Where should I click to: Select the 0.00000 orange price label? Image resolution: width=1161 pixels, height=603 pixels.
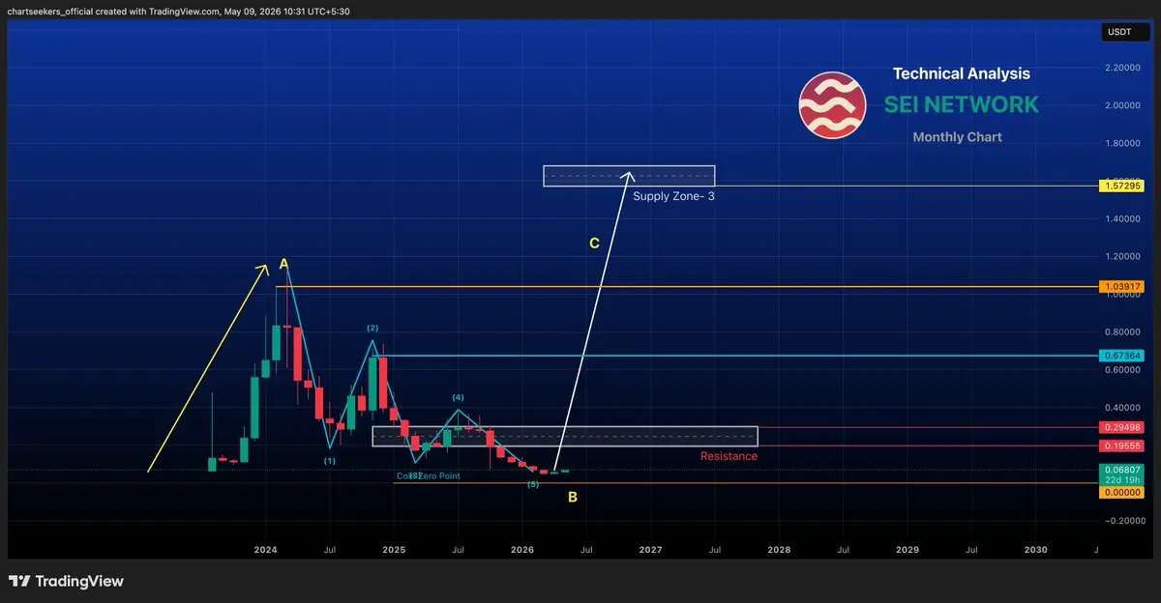pos(1122,493)
